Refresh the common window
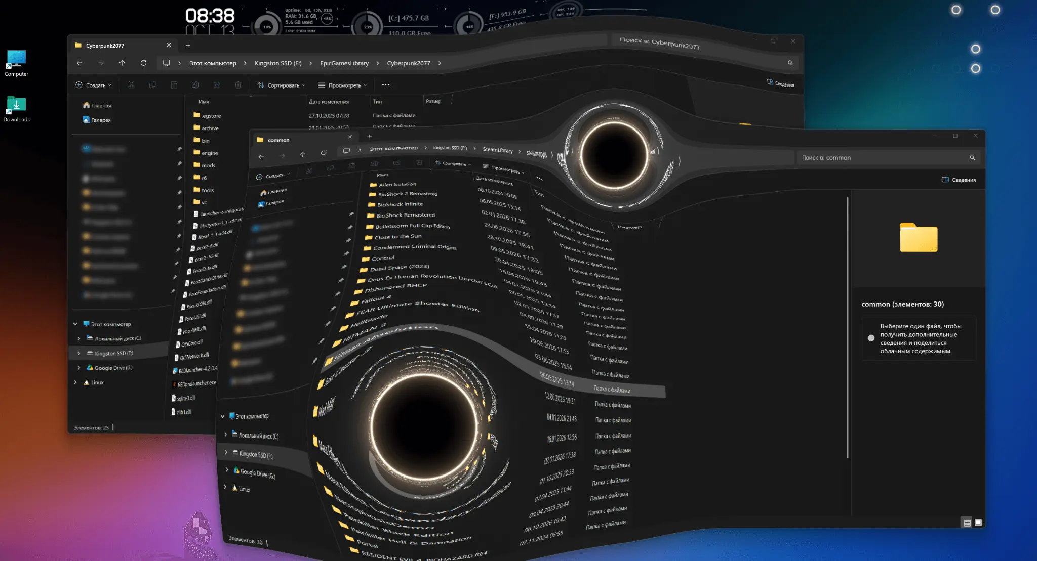Viewport: 1037px width, 561px height. click(x=324, y=153)
